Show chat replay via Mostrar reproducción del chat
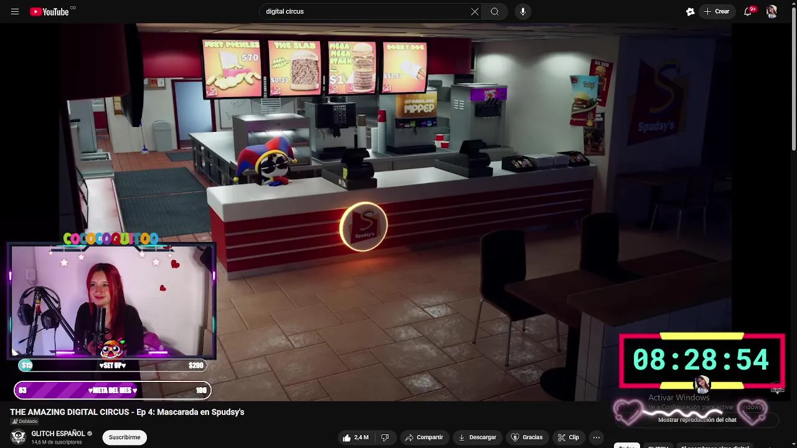The width and height of the screenshot is (797, 448). (697, 420)
